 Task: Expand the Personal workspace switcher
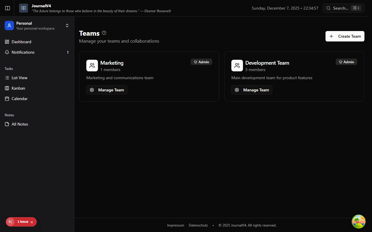67,26
